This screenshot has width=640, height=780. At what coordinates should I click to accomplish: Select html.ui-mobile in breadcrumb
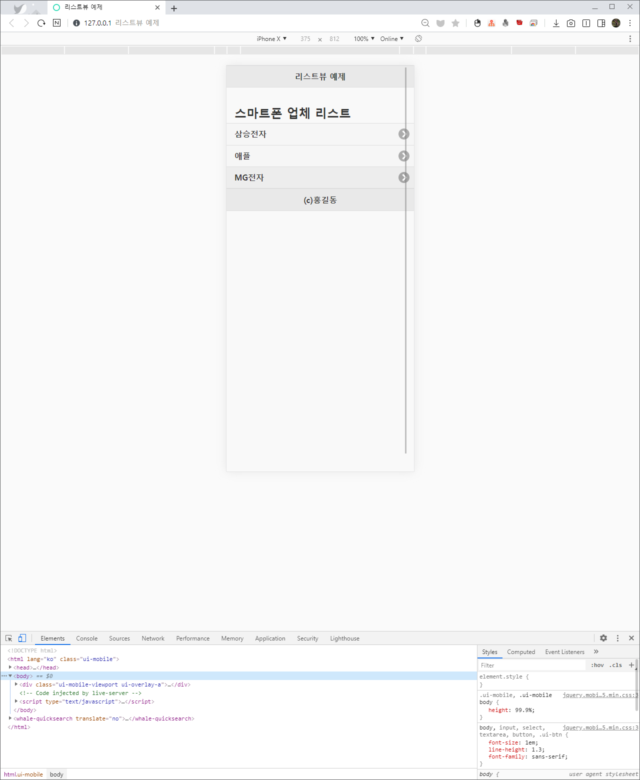tap(23, 774)
